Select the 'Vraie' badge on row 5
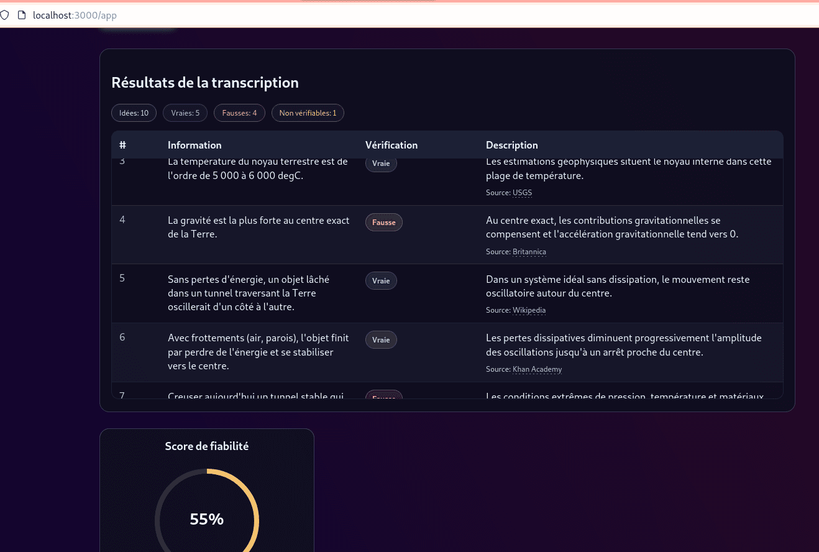This screenshot has width=819, height=552. click(381, 280)
